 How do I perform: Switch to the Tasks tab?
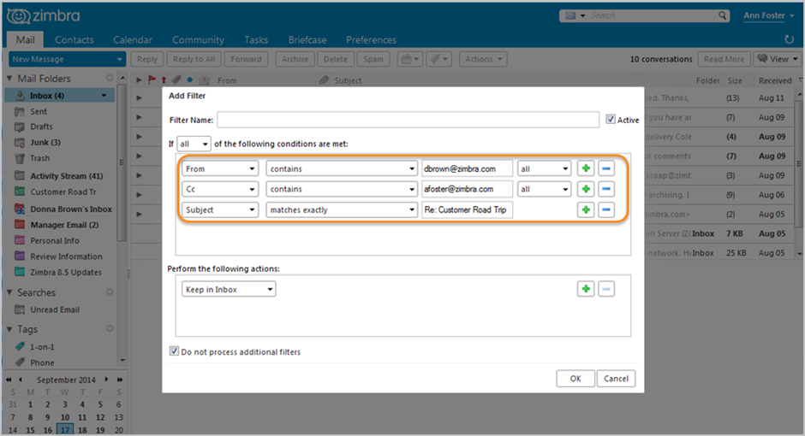(x=256, y=39)
